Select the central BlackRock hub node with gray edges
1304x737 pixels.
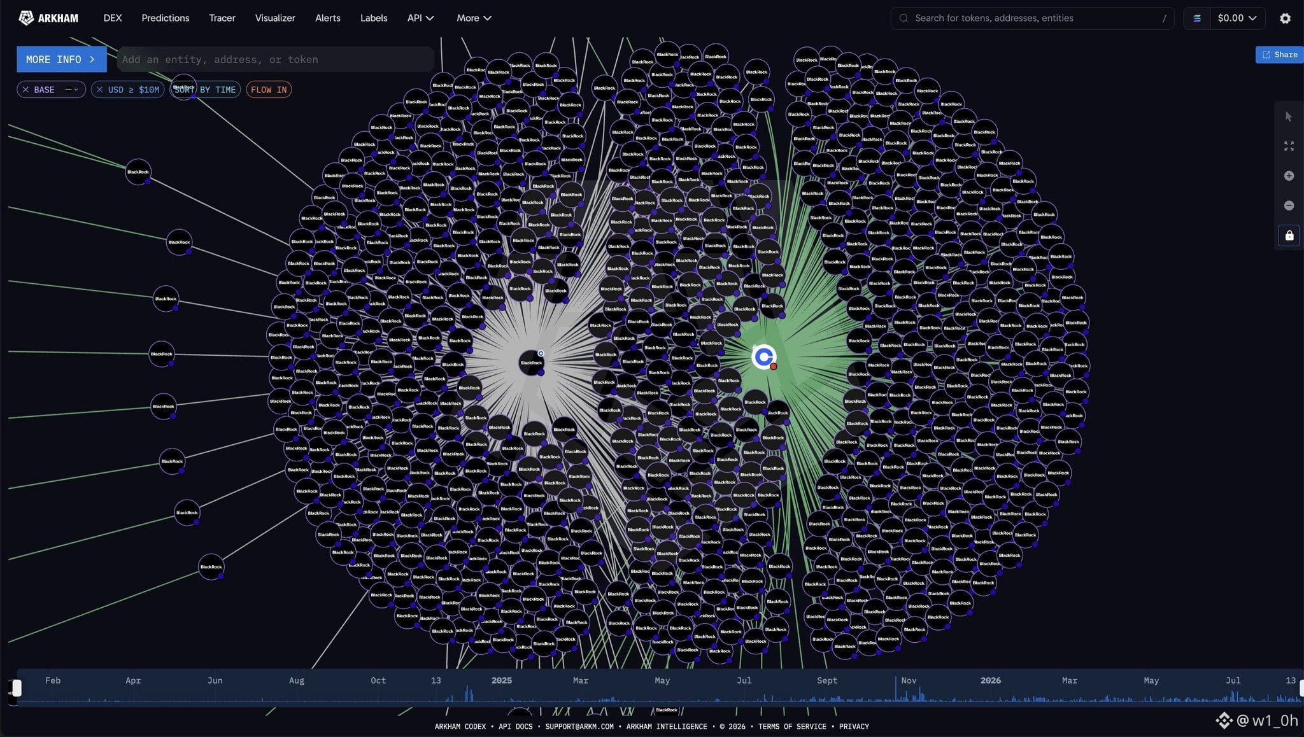[x=531, y=363]
